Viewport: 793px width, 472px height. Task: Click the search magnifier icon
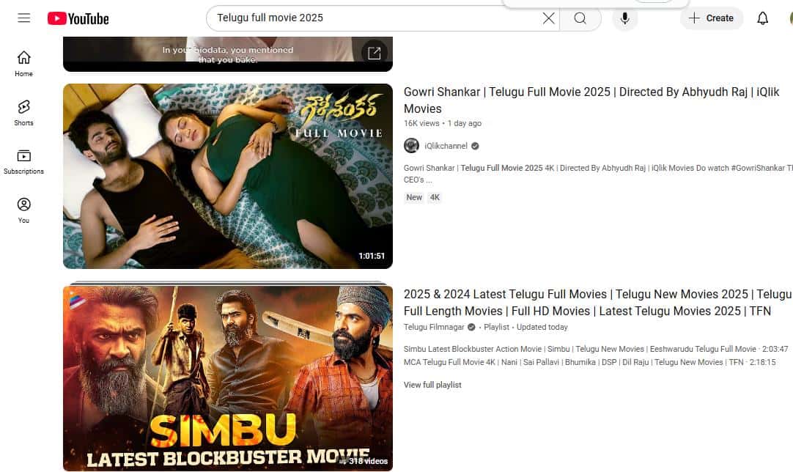[x=580, y=18]
